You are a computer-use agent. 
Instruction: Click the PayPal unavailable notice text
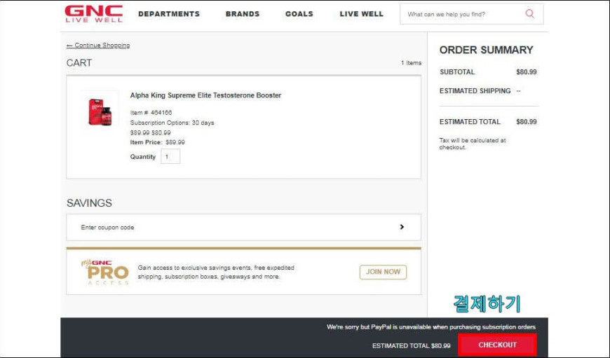point(431,327)
